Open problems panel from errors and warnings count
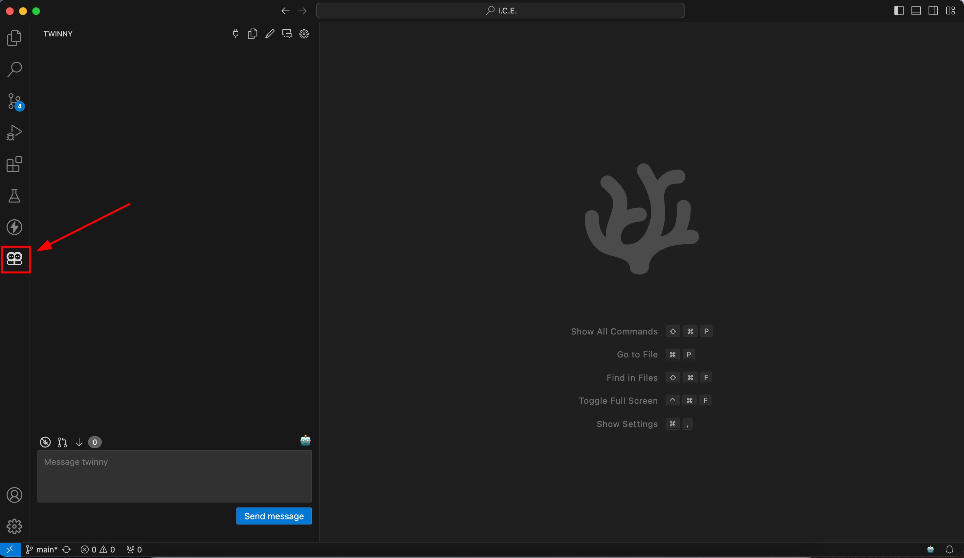This screenshot has width=964, height=558. [x=98, y=549]
